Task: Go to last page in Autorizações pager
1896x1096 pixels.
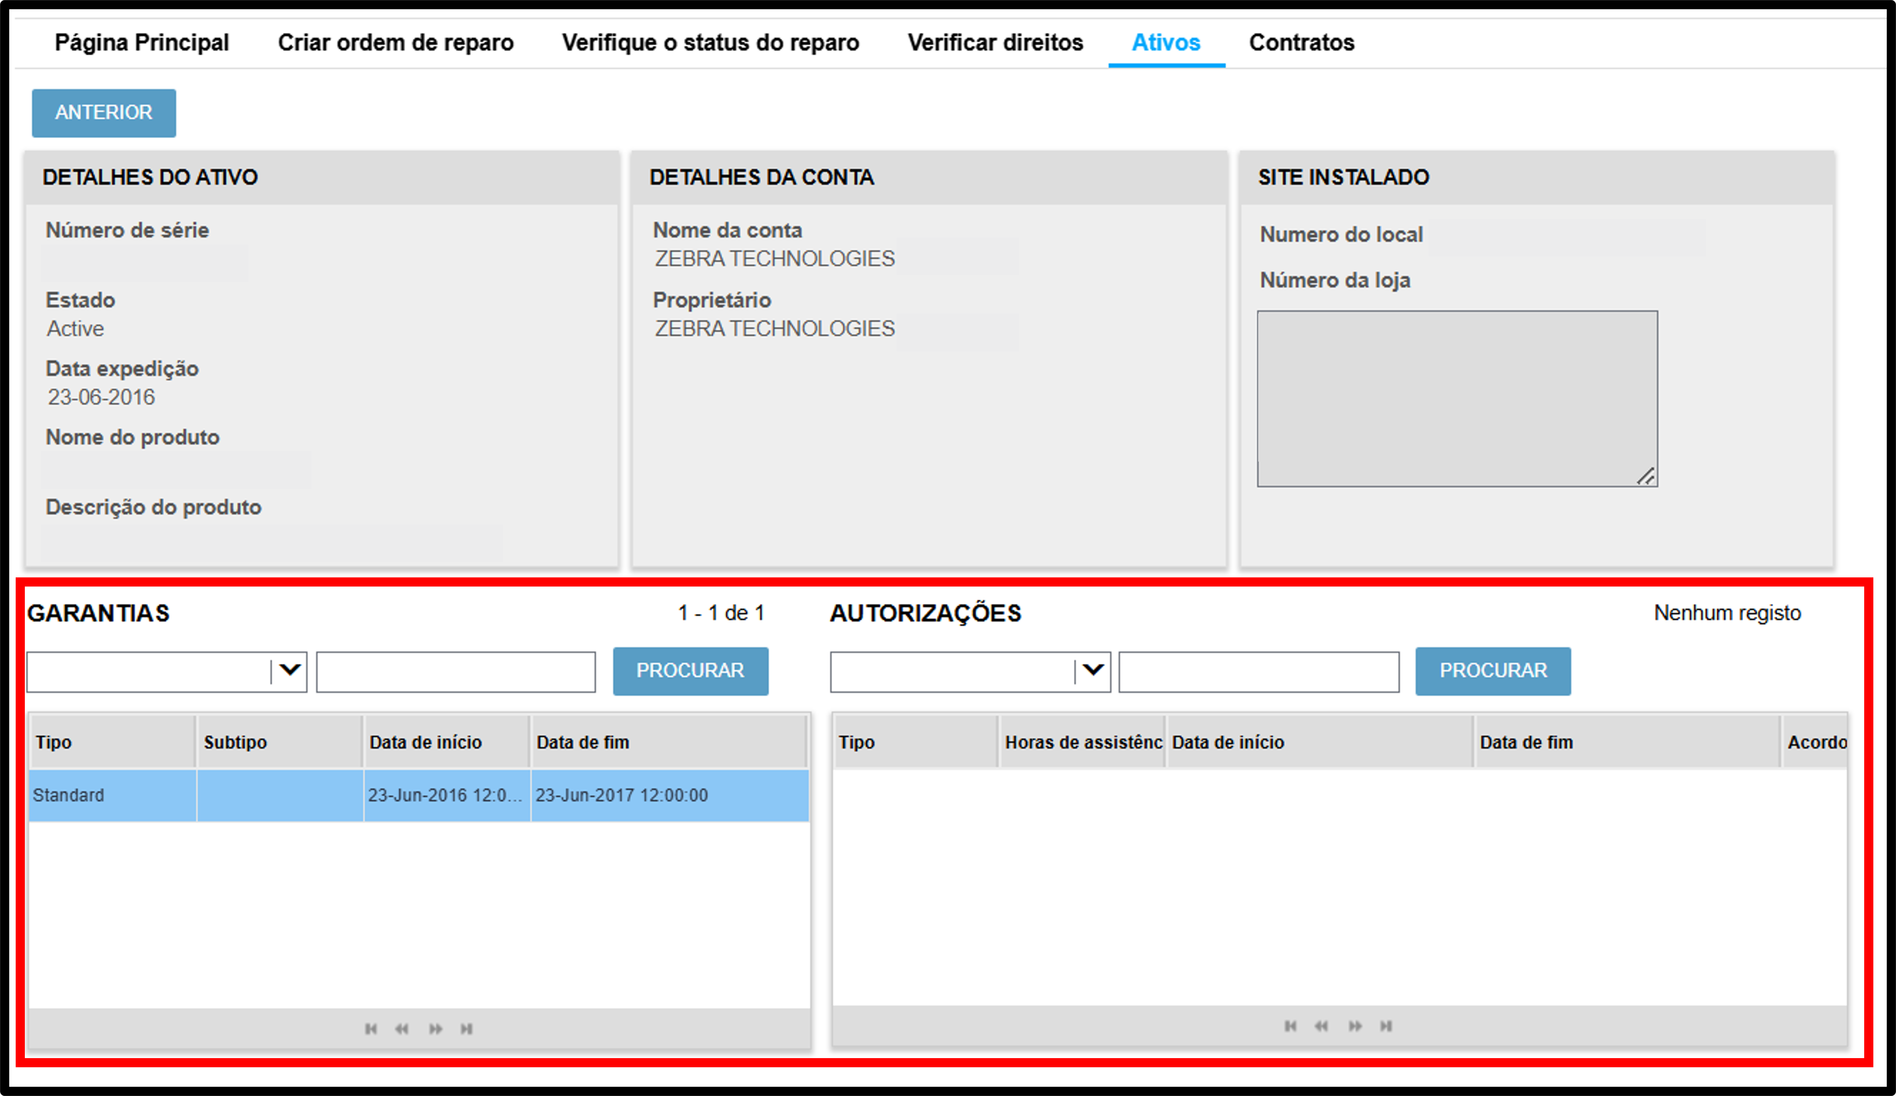Action: click(1386, 1026)
